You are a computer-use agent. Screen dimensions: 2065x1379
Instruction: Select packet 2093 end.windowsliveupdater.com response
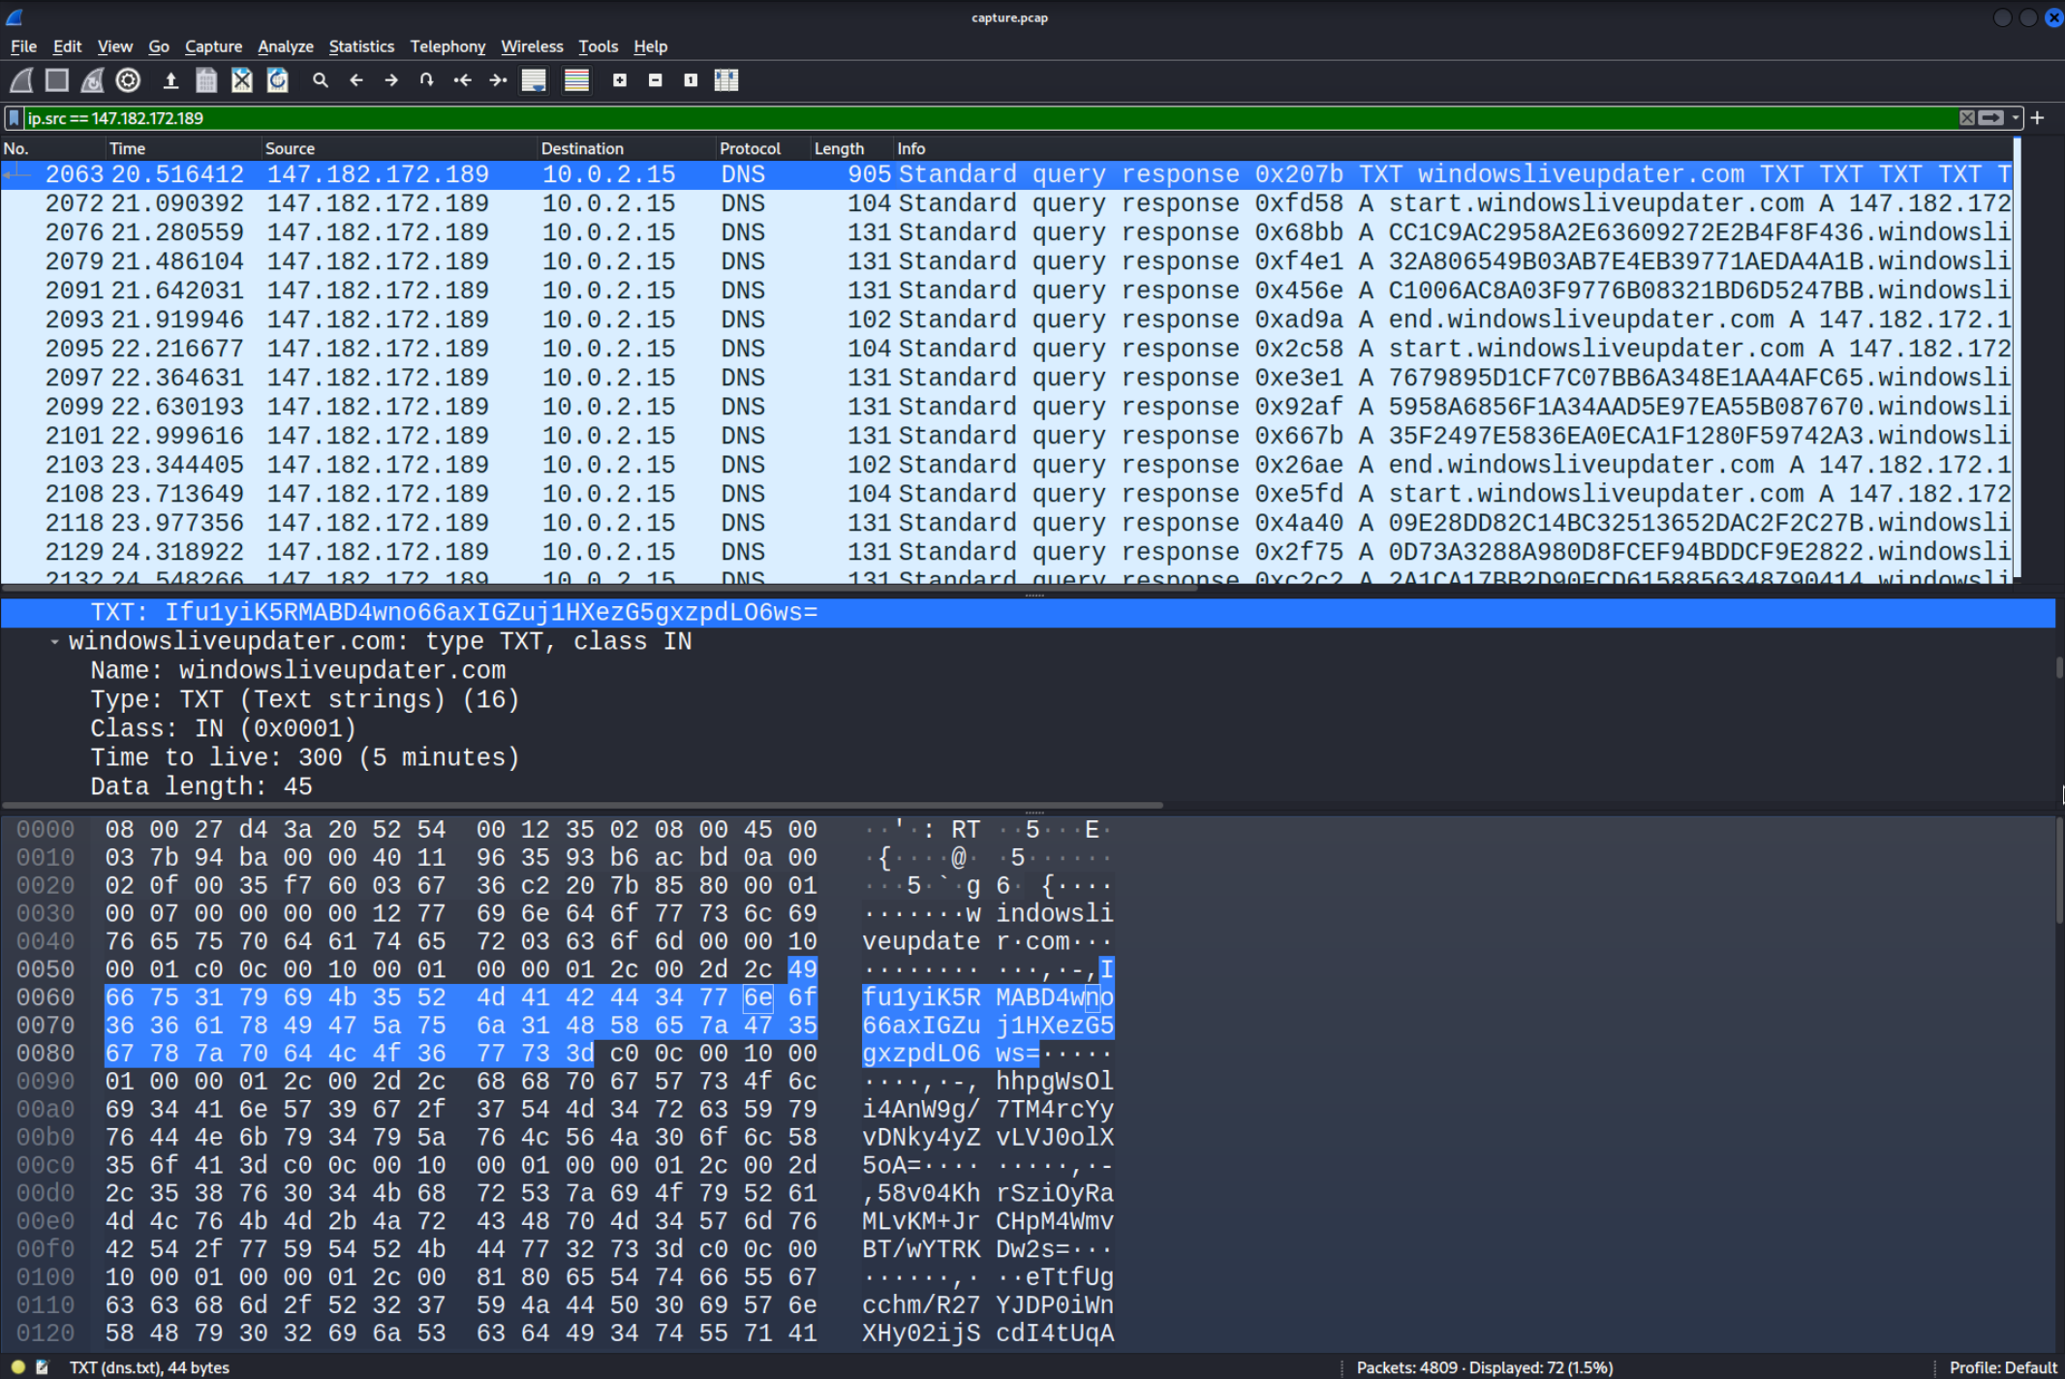coord(1006,320)
